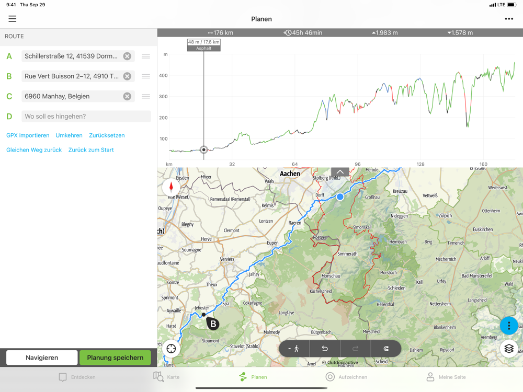Click the ROUTE section header
Image resolution: width=523 pixels, height=392 pixels.
pos(14,37)
